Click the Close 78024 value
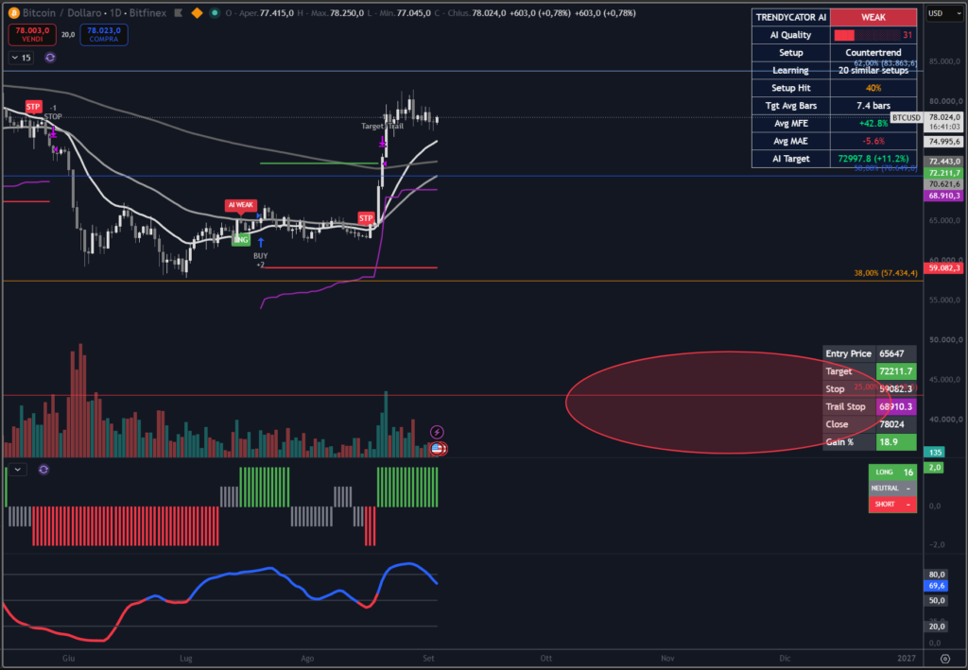The width and height of the screenshot is (968, 670). click(891, 424)
